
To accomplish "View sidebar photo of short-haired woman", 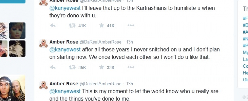I will [17, 31].
